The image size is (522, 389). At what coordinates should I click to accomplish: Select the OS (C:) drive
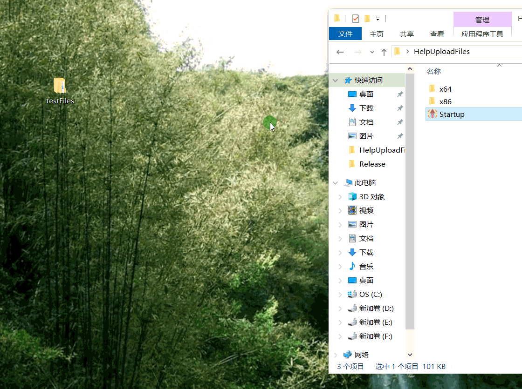tap(371, 294)
